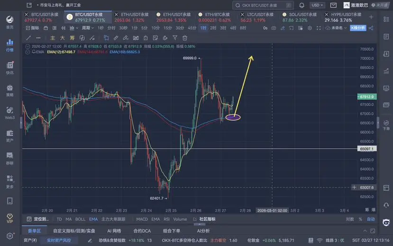Open the Web3 sidebar icon
Screen dimensions: 393x246
point(10,113)
